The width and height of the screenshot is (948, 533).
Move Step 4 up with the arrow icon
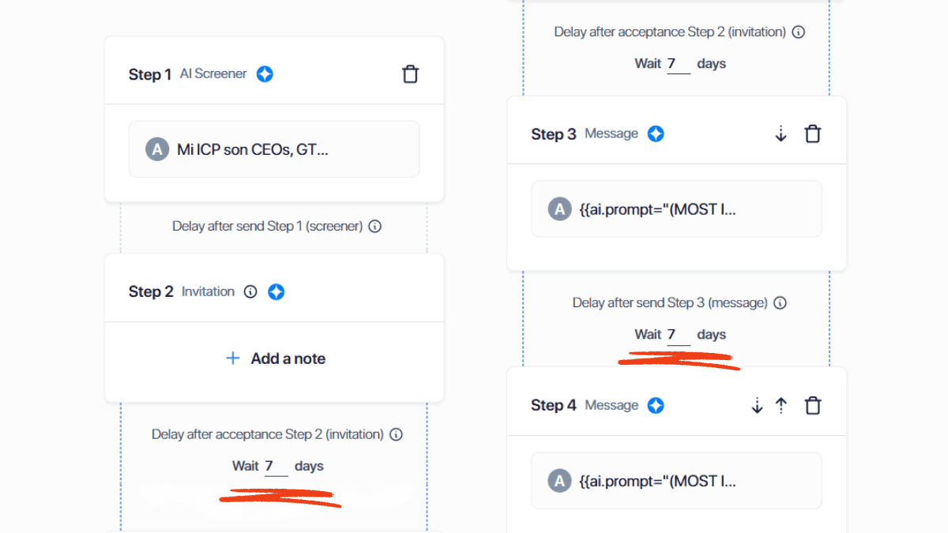[x=781, y=405]
